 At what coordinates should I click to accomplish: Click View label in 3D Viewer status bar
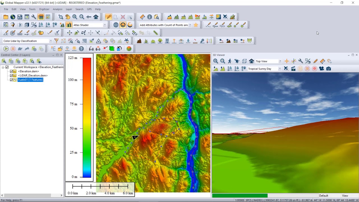pos(345,196)
